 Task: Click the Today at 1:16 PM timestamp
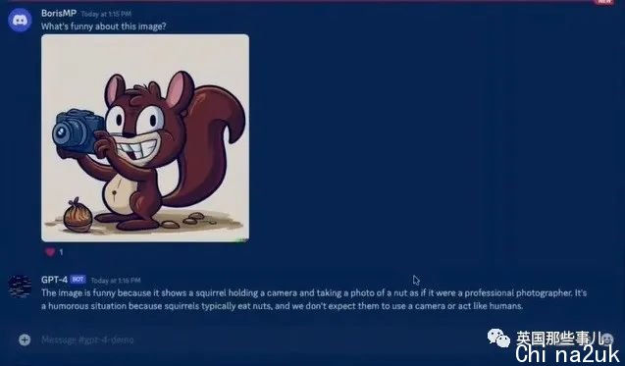tap(116, 281)
